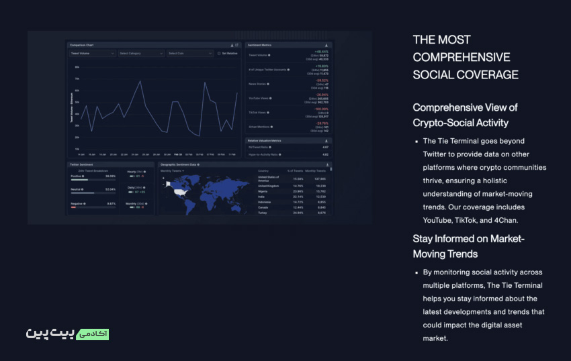The height and width of the screenshot is (361, 571).
Task: Open the Select Category dropdown
Action: point(141,54)
